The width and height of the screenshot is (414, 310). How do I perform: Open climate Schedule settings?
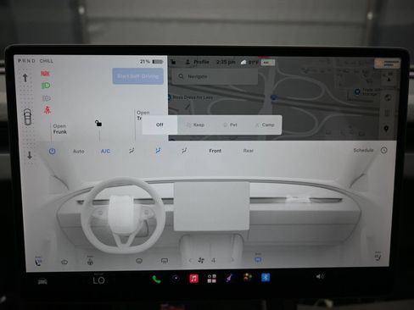coord(363,150)
